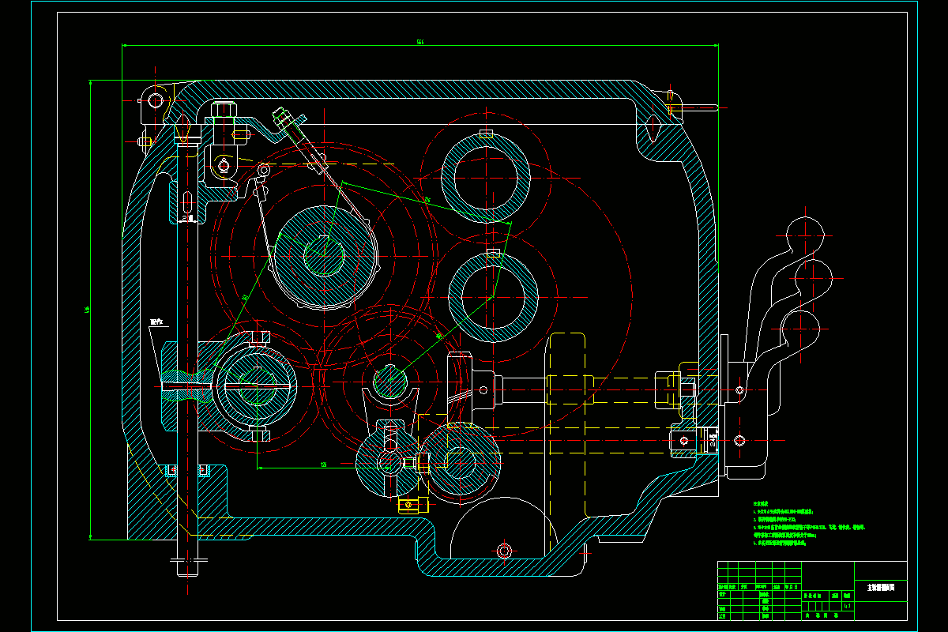
Task: Pick the small keyed shaft above the fork
Action: click(x=390, y=383)
